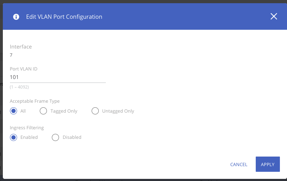Screen dimensions: 287x181
Task: Set Ingress Filtering to Disabled radio circle
Action: point(55,137)
